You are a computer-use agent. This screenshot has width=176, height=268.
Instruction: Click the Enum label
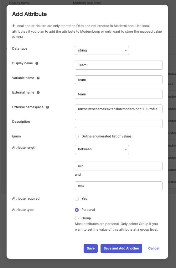16,136
